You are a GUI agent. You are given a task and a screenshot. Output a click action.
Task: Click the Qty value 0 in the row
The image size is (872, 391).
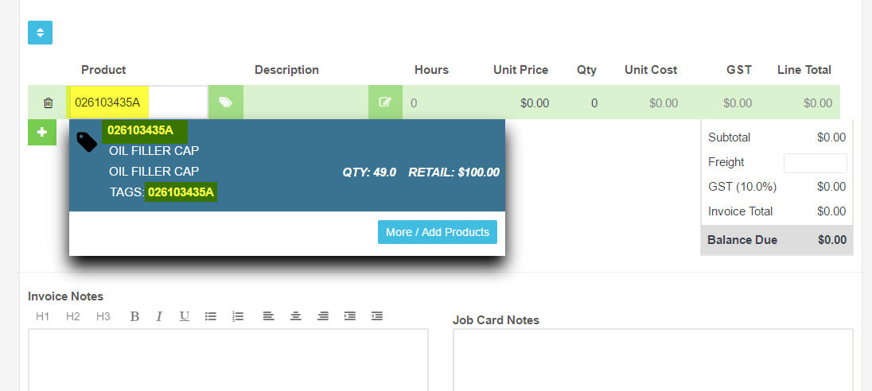pos(594,103)
